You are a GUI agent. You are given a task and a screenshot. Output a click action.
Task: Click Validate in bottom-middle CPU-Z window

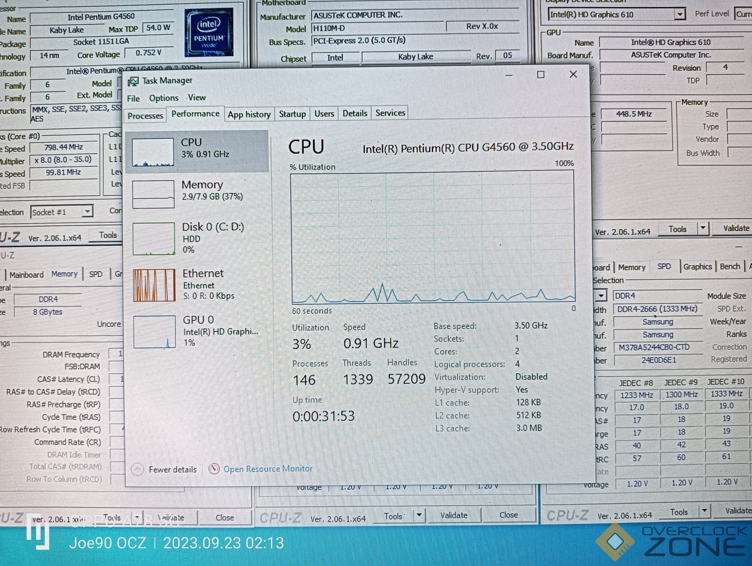pyautogui.click(x=454, y=516)
